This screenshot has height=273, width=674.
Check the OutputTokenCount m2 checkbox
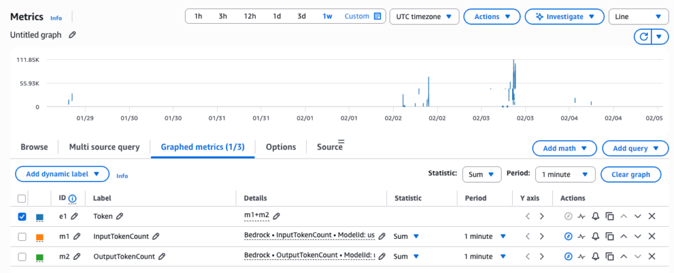coord(22,257)
